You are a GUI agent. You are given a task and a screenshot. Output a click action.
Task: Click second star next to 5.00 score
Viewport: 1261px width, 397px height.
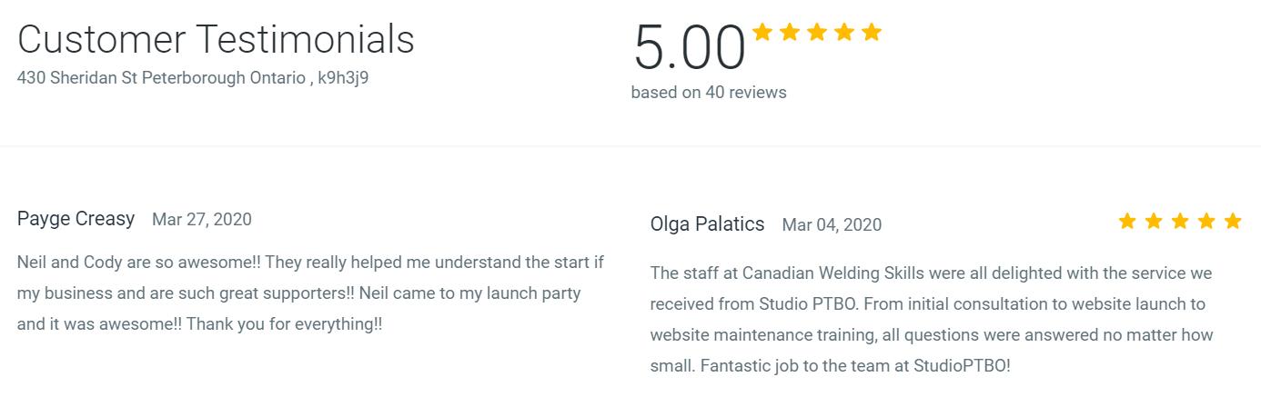(790, 33)
